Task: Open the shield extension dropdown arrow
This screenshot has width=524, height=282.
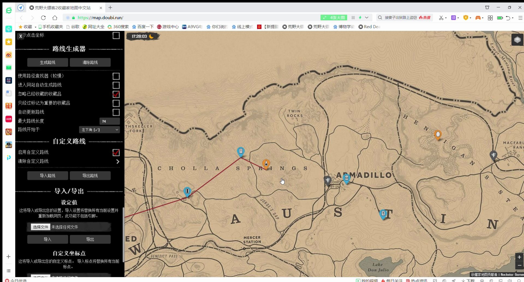Action: 471,18
